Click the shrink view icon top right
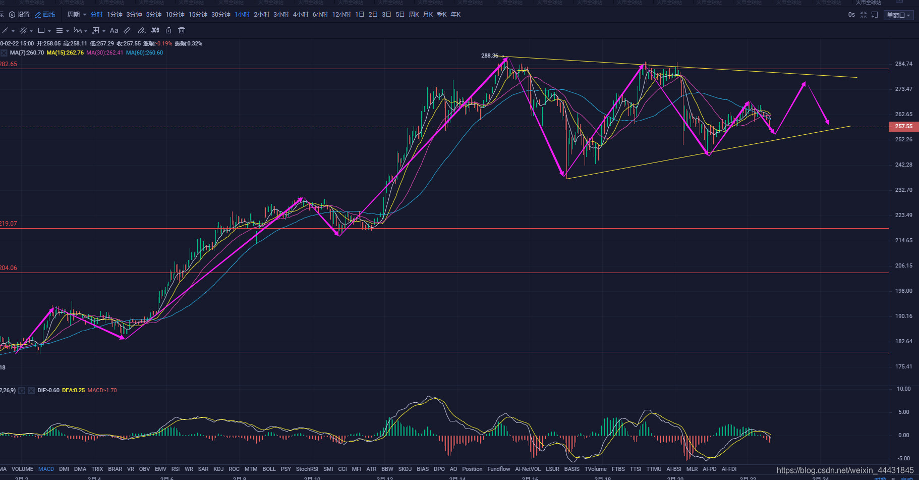 tap(863, 15)
